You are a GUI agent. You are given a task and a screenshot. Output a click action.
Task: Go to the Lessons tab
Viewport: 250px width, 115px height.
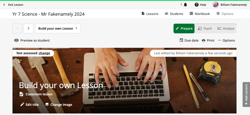pyautogui.click(x=150, y=14)
